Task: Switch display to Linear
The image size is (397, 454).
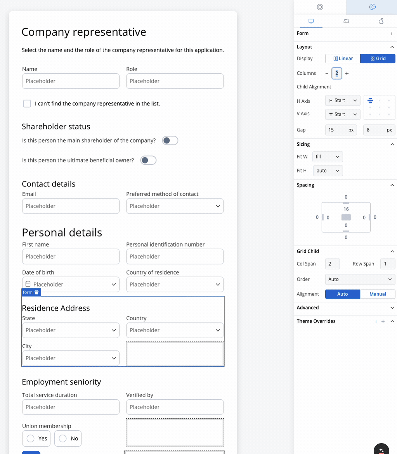Action: click(x=343, y=59)
